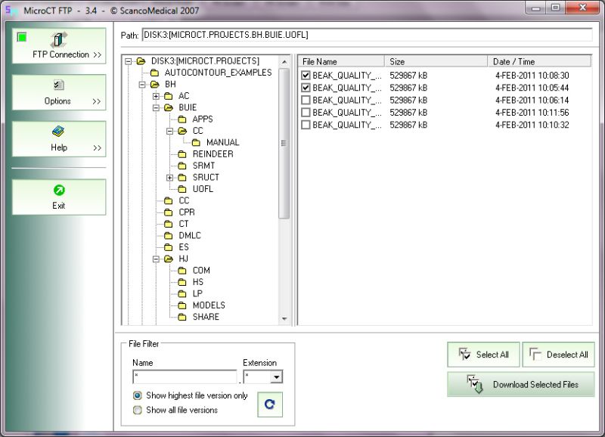Screen dimensions: 605x437
Task: Click the Download Selected Files arrow icon
Action: point(475,384)
